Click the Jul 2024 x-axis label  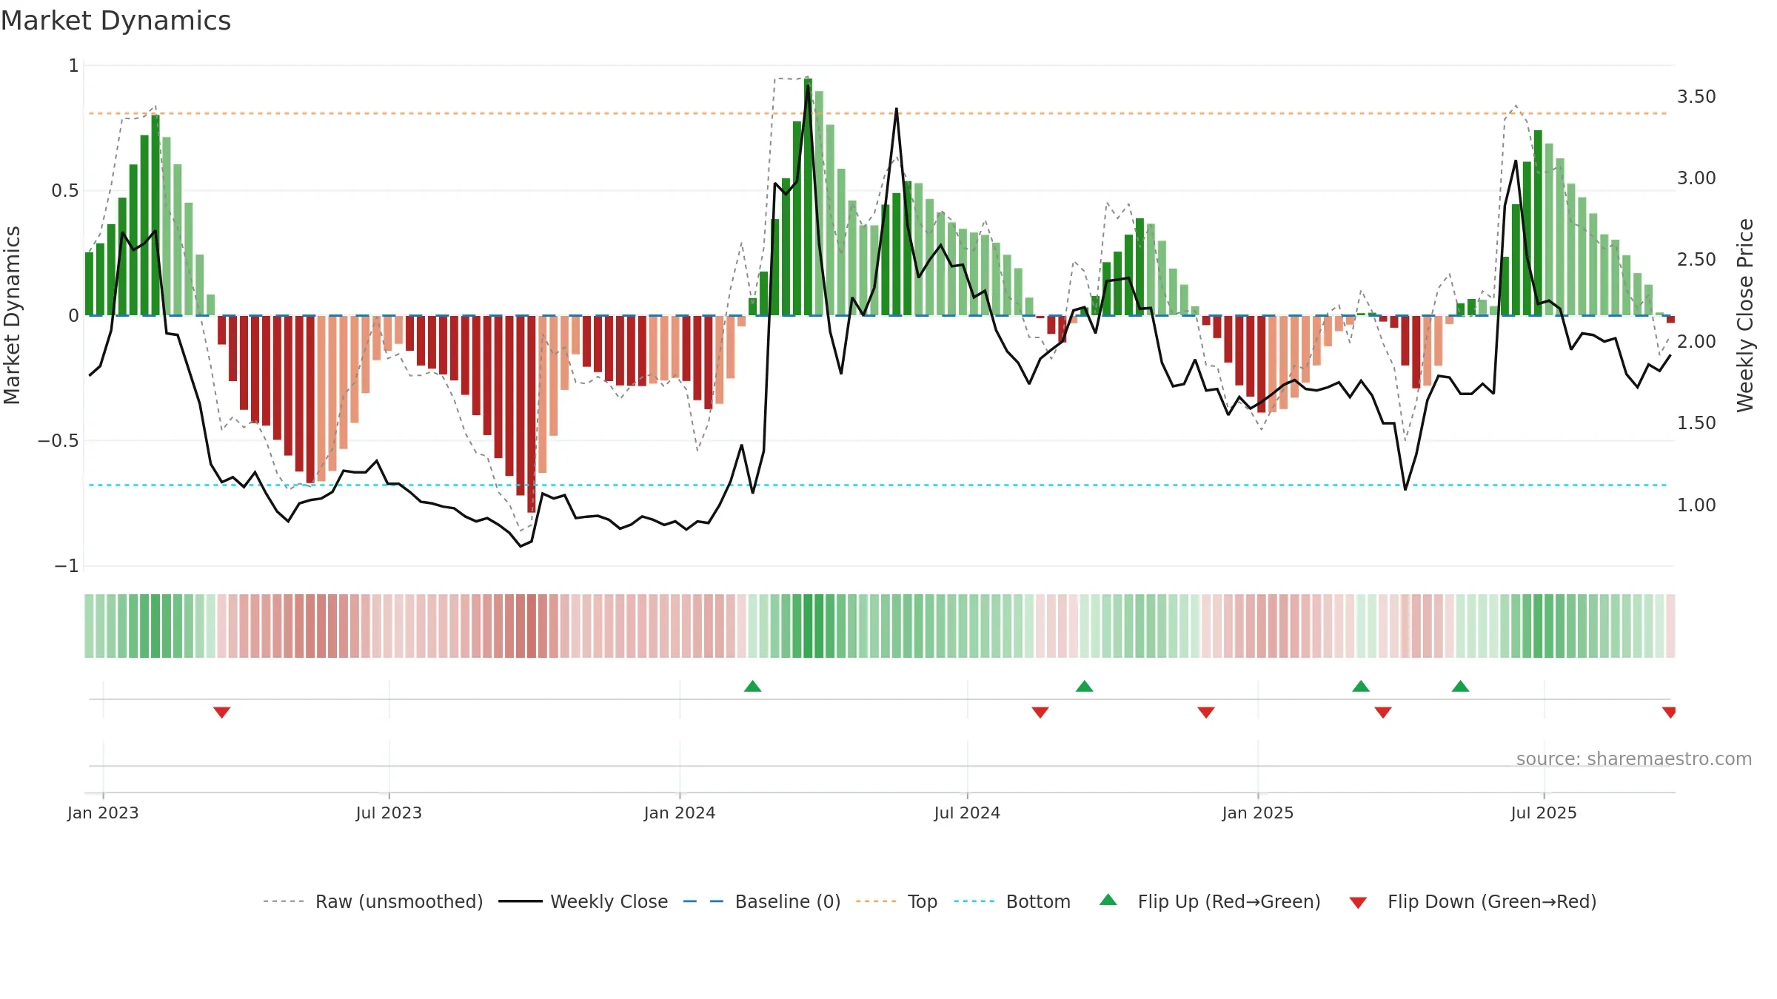click(x=967, y=813)
